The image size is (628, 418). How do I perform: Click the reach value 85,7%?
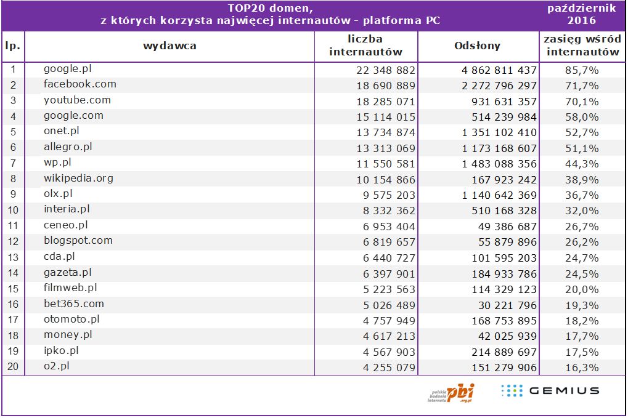(582, 70)
